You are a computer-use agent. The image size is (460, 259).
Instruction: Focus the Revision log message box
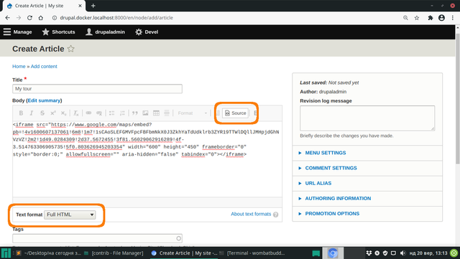[367, 118]
